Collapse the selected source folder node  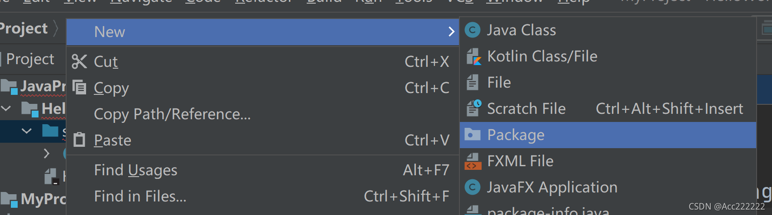[27, 131]
